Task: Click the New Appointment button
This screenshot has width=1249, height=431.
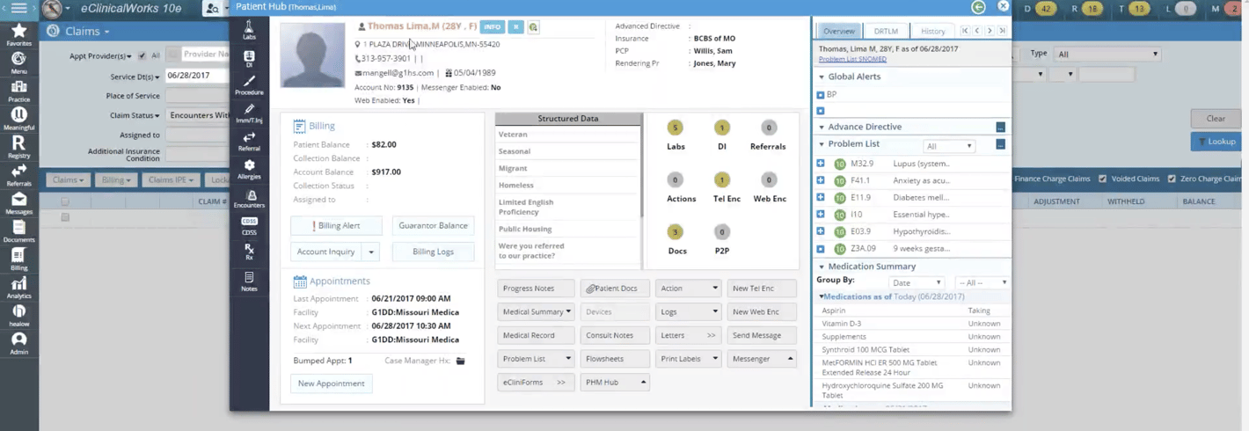Action: click(x=331, y=384)
